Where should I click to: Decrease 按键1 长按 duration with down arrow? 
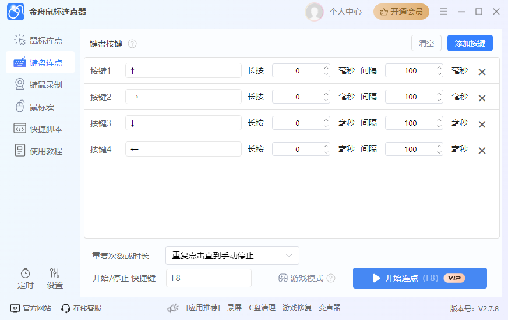click(x=326, y=74)
